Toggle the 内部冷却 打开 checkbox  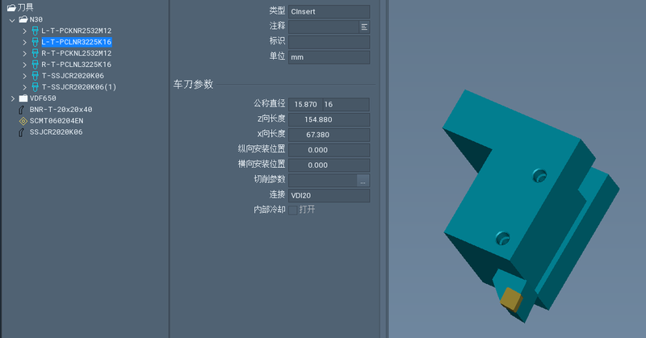coord(293,210)
